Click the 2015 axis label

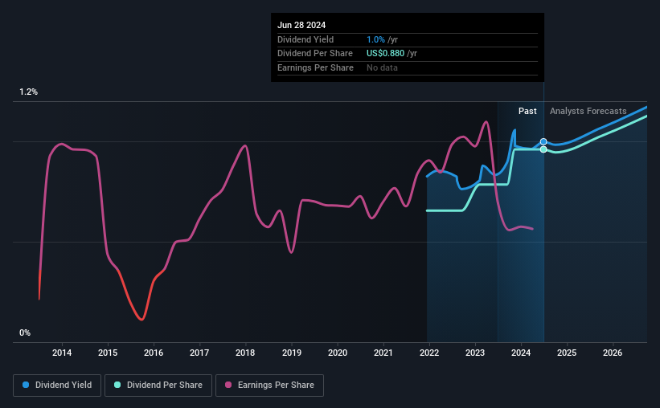click(x=108, y=353)
